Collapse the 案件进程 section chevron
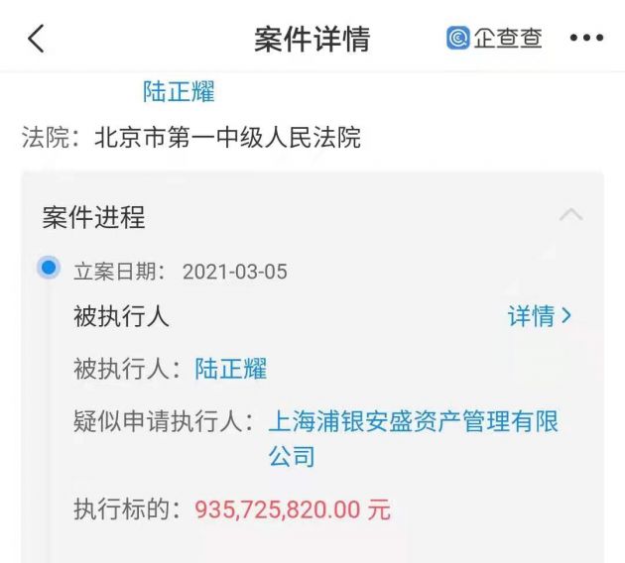 click(x=570, y=215)
